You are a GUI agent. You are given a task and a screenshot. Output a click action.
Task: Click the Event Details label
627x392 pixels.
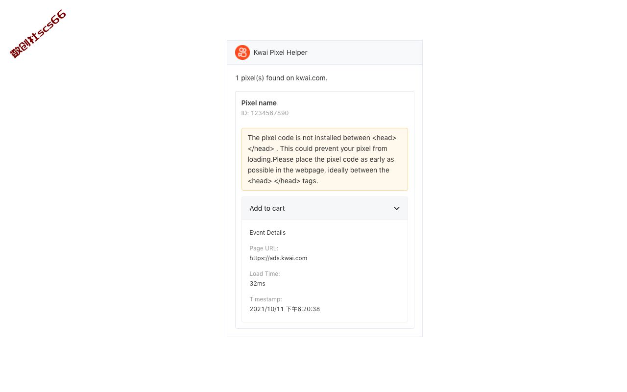click(267, 233)
